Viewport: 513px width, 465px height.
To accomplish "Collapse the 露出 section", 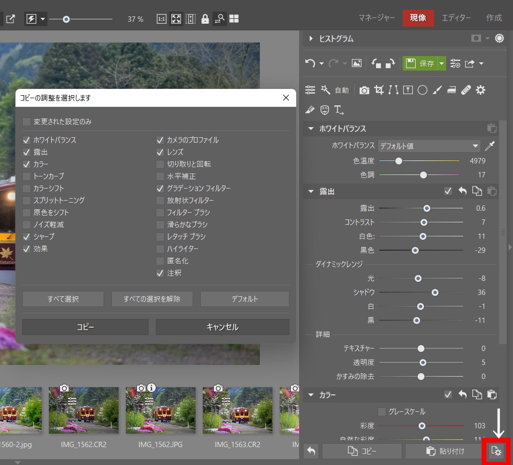I will (x=311, y=191).
